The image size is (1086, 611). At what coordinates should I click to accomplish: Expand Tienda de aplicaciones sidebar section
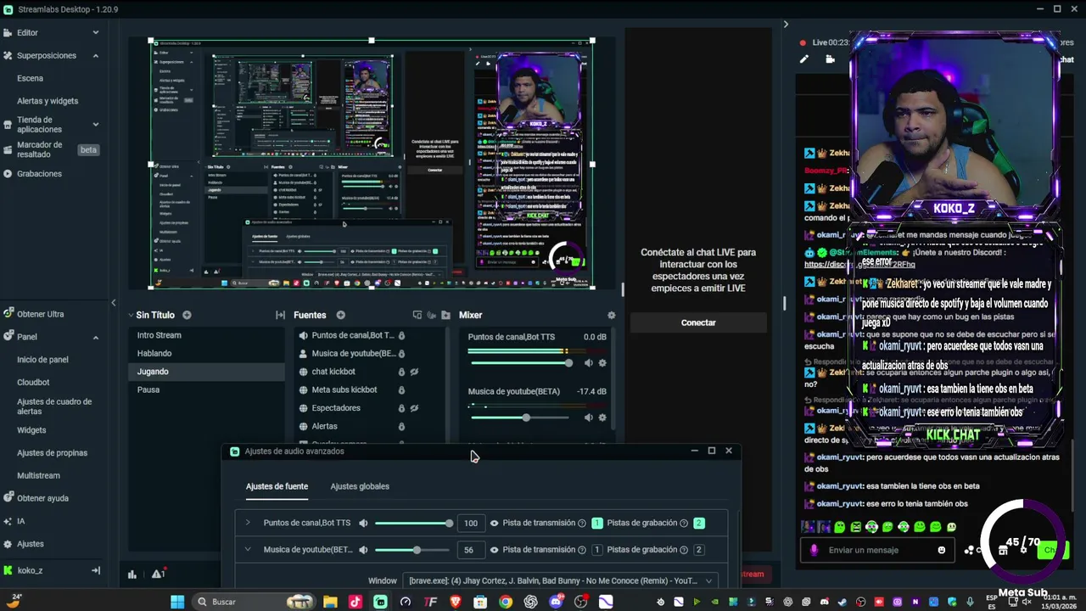[x=96, y=124]
